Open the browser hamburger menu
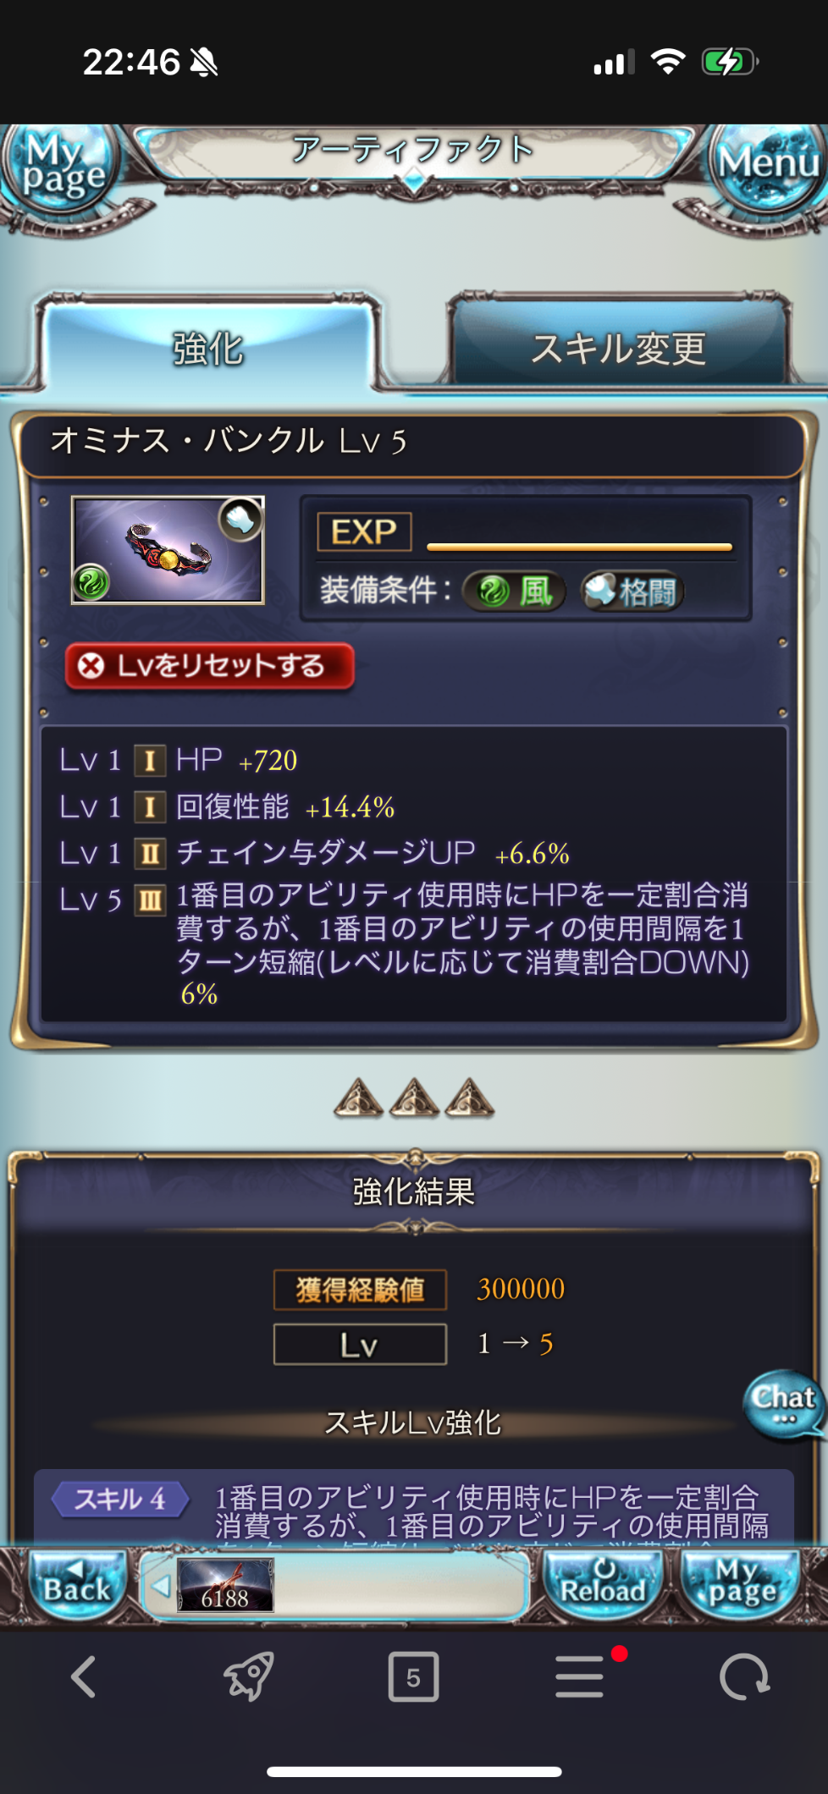828x1794 pixels. point(580,1676)
